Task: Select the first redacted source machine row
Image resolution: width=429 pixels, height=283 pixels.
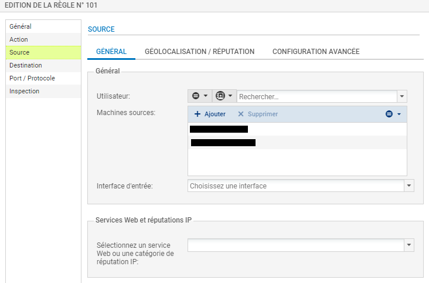Action: click(297, 129)
